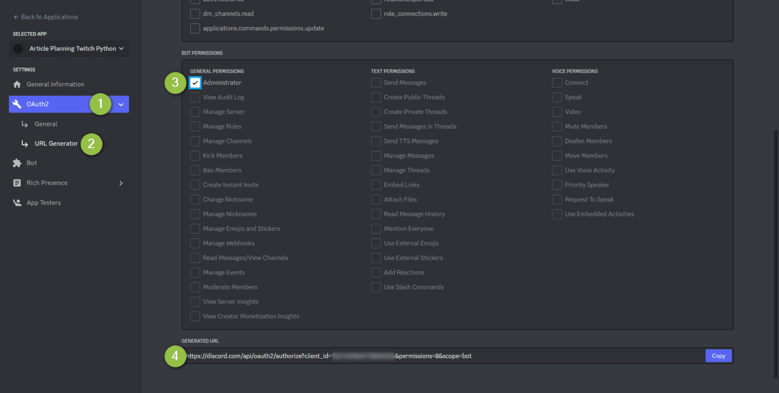Click the App Testers people icon
779x393 pixels.
pos(17,203)
